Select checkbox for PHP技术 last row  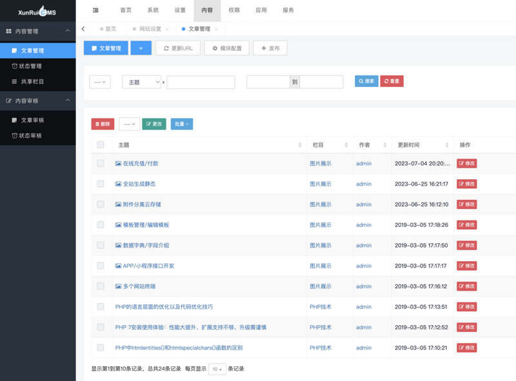(101, 347)
